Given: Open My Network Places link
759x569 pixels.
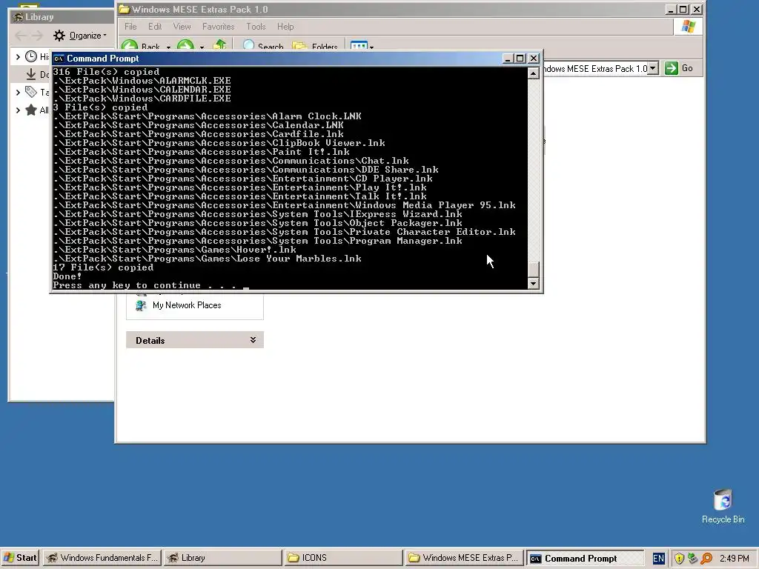Looking at the screenshot, I should (187, 305).
